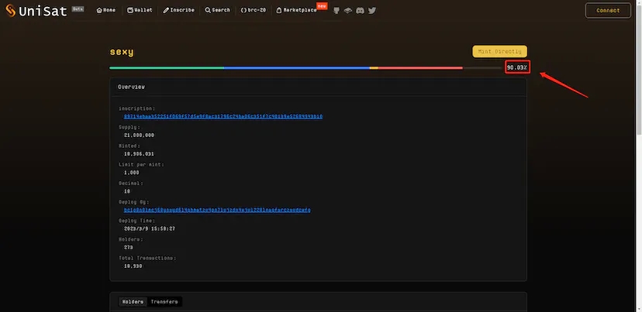Go to Home in navigation
This screenshot has height=312, width=642.
(106, 10)
